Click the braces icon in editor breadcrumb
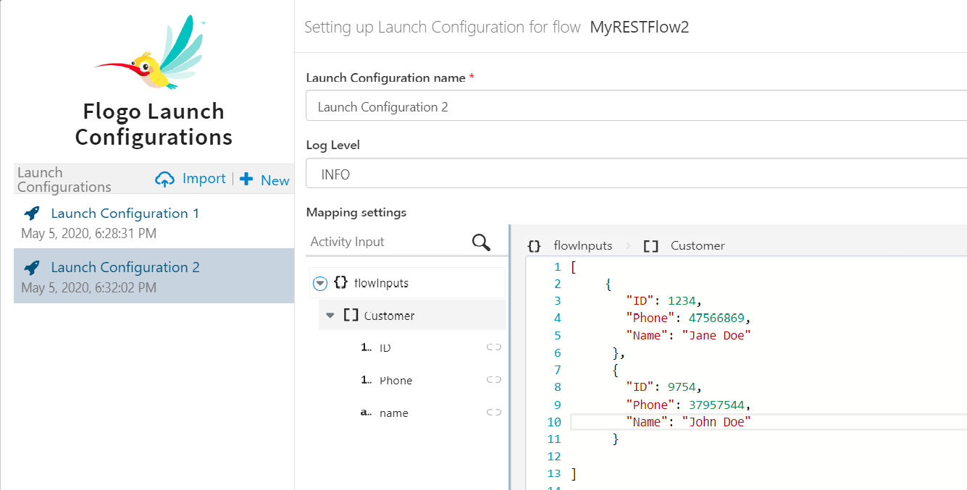967x490 pixels. tap(535, 246)
